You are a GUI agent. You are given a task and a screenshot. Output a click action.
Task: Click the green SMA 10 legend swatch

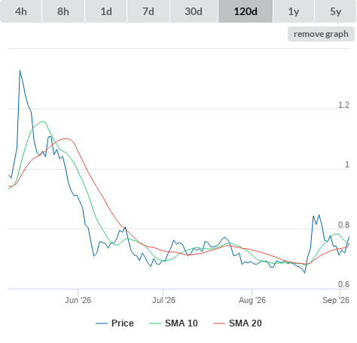155,323
